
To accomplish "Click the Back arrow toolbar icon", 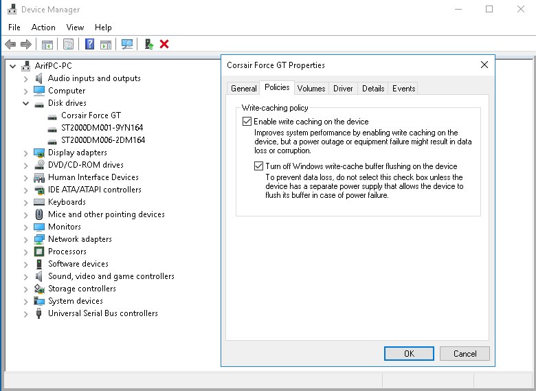I will 10,44.
